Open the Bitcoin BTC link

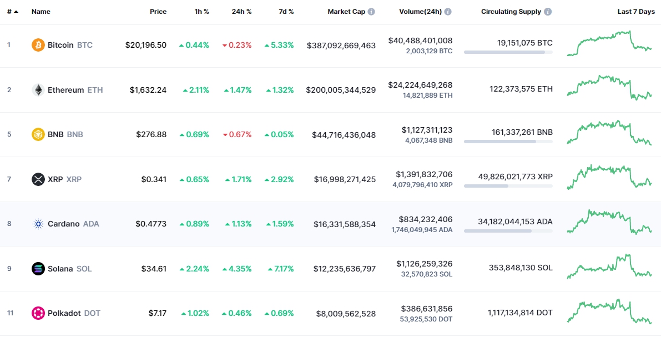[x=70, y=45]
